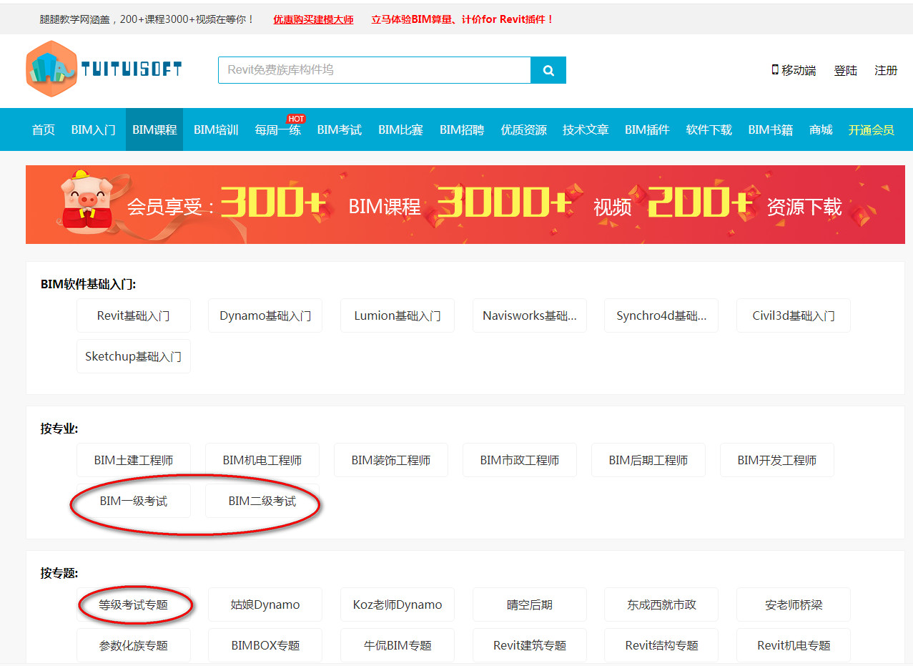The height and width of the screenshot is (666, 913).
Task: Open the 软件下载 nav item
Action: coord(709,129)
